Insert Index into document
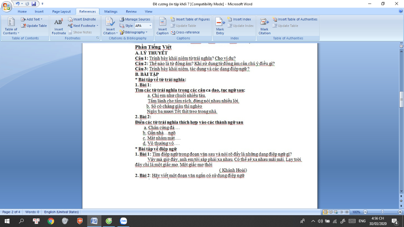Image resolution: width=404 pixels, height=227 pixels. pos(239,19)
